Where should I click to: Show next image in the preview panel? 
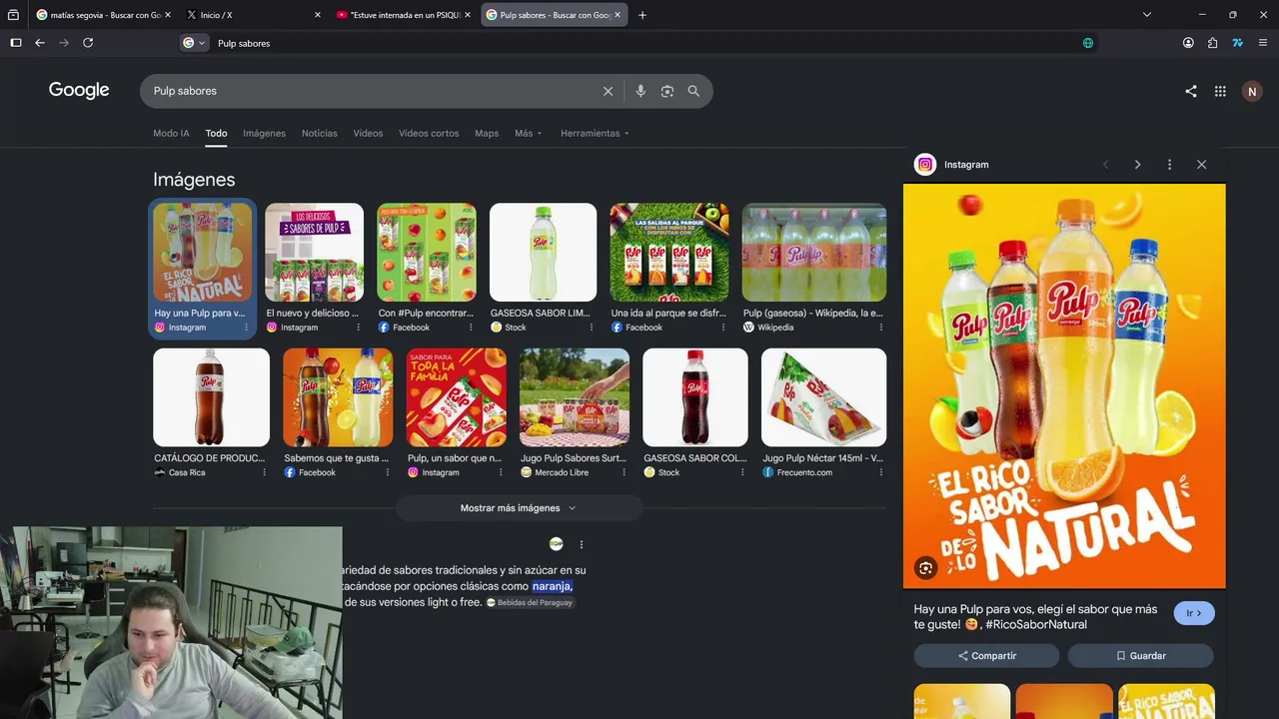coord(1137,165)
